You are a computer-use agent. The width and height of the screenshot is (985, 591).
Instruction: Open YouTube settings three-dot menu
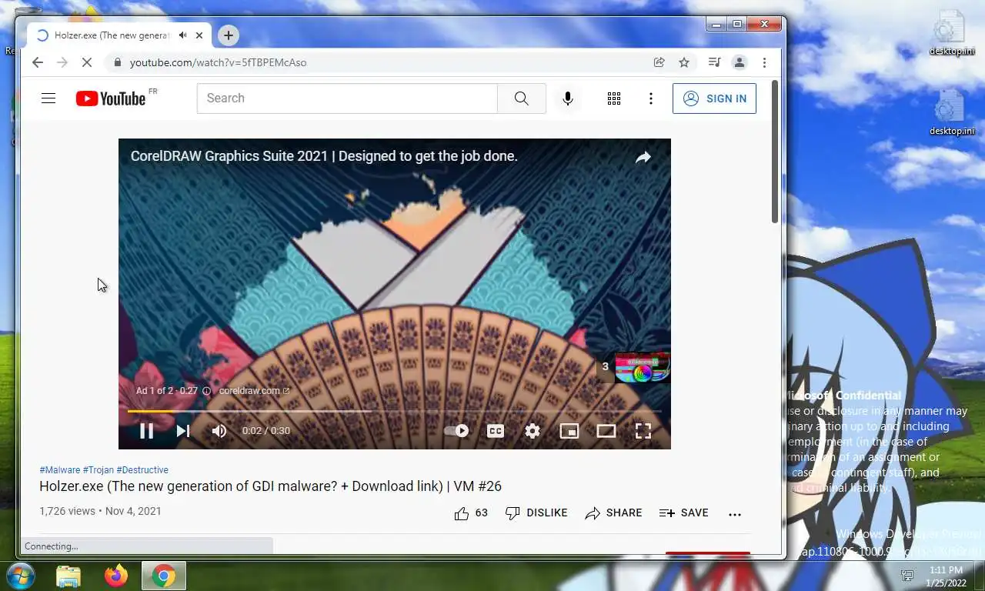[x=651, y=98]
